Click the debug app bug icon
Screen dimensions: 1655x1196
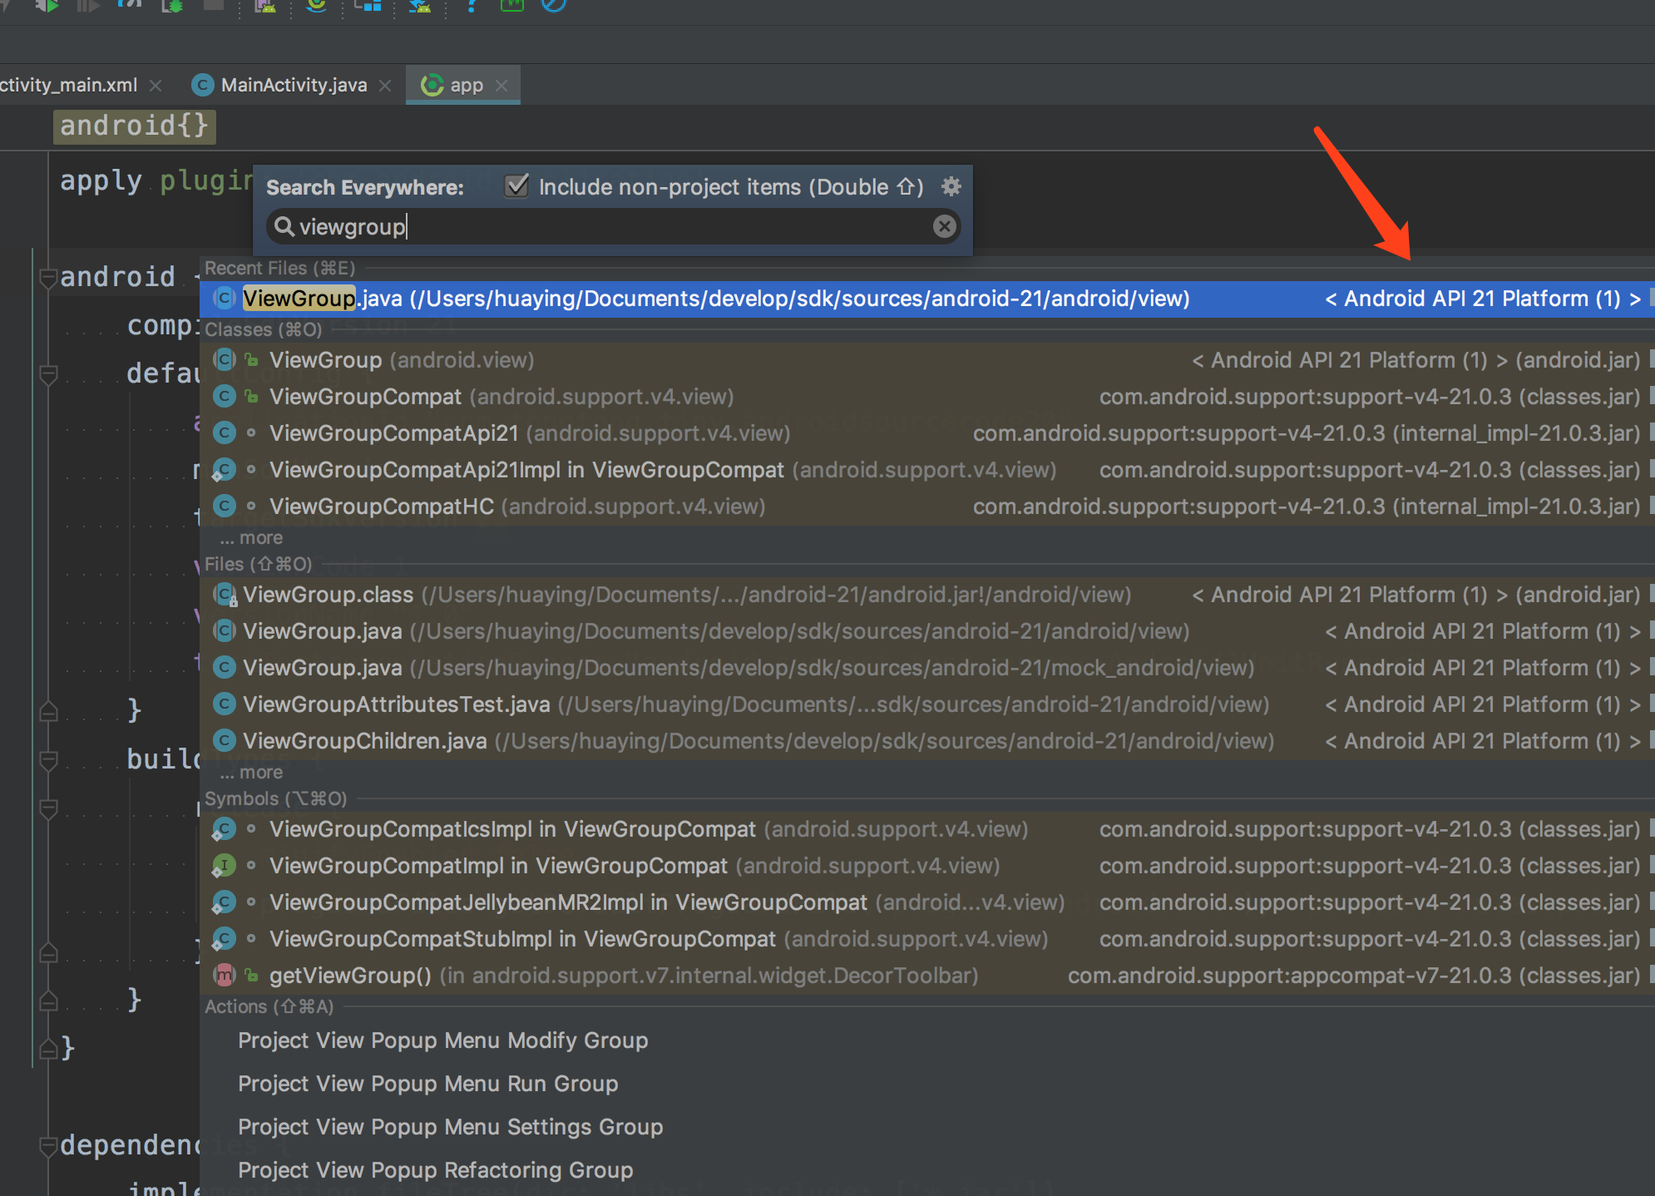coord(173,5)
